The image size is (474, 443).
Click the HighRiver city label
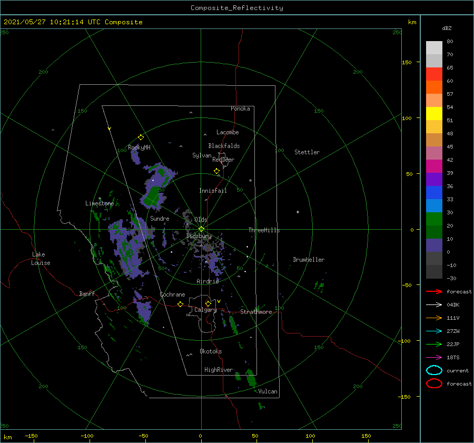(218, 370)
